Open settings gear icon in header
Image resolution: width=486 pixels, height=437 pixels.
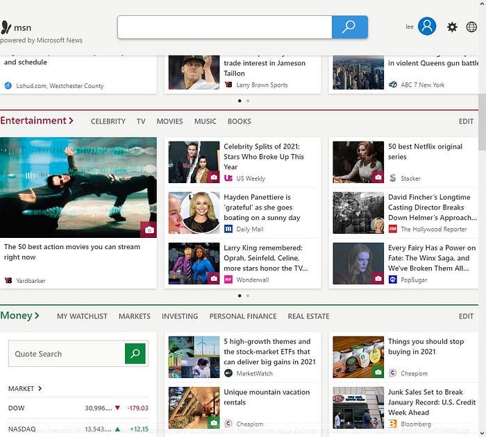click(452, 27)
